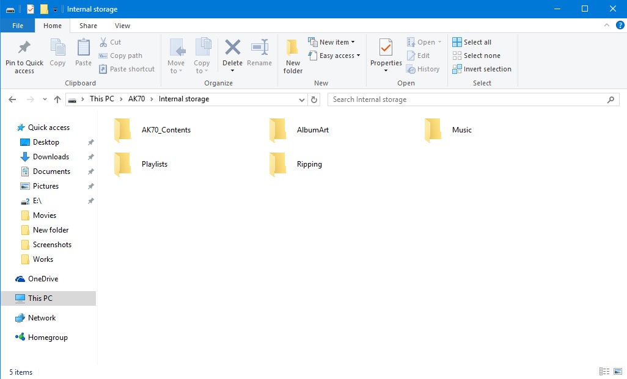The width and height of the screenshot is (627, 379).
Task: Focus the Search Internal storage field
Action: 474,99
